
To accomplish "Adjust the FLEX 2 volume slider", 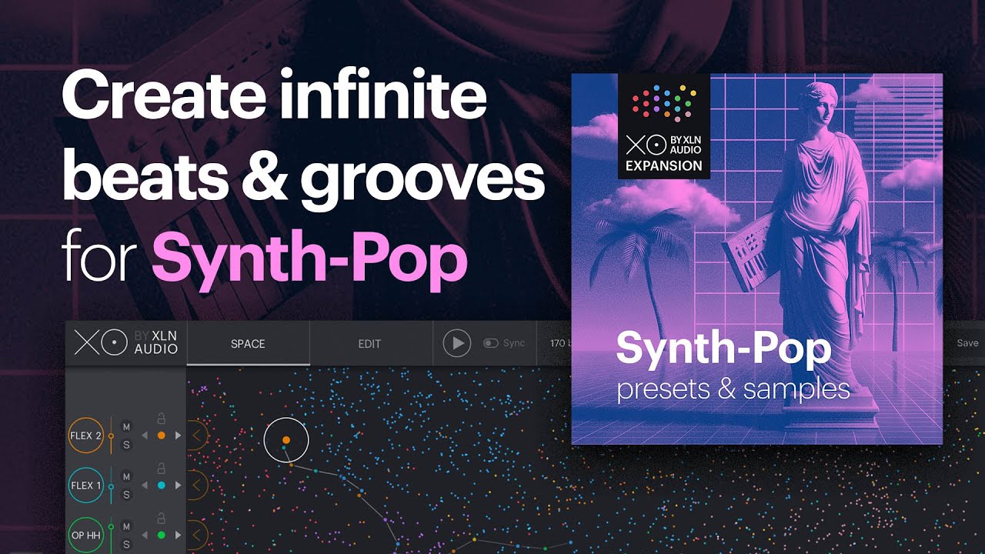I will click(x=111, y=436).
